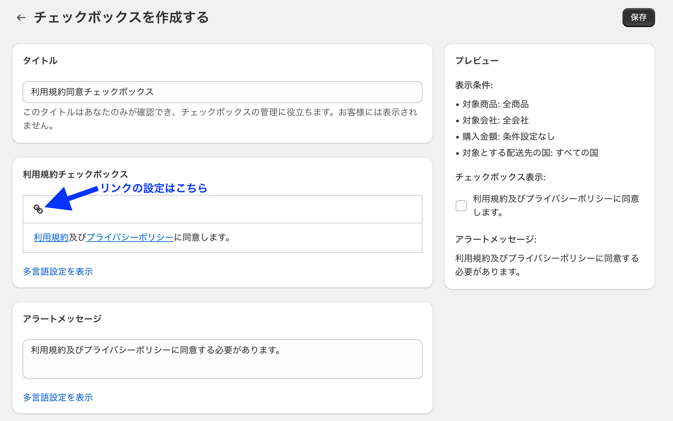The height and width of the screenshot is (421, 673).
Task: Click the プレビュー panel heading
Action: pyautogui.click(x=477, y=61)
